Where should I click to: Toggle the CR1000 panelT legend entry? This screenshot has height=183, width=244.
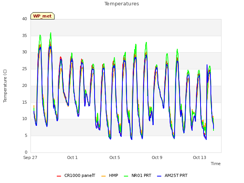tap(76, 175)
